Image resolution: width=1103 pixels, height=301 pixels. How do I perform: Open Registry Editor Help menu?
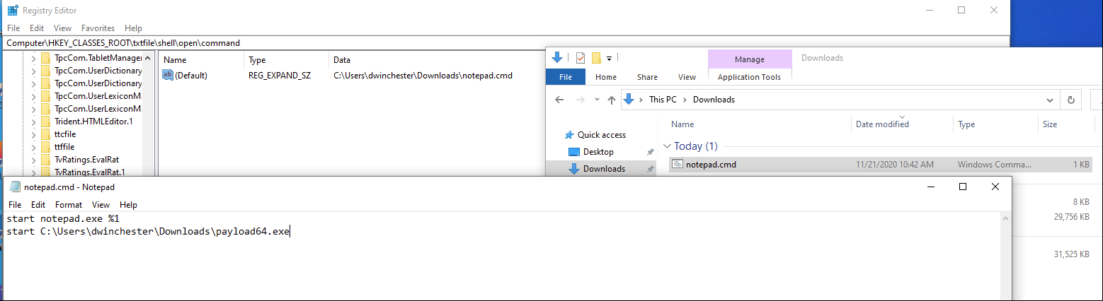tap(133, 28)
